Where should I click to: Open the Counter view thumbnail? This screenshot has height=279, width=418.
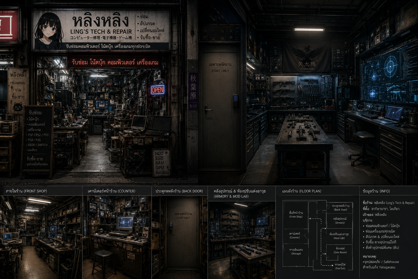coord(117,237)
